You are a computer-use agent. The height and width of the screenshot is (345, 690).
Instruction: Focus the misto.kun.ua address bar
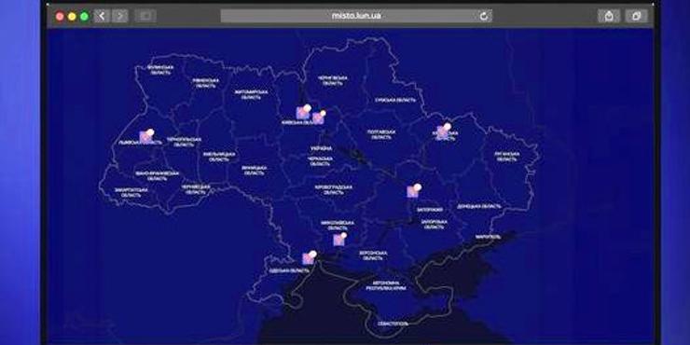(356, 16)
